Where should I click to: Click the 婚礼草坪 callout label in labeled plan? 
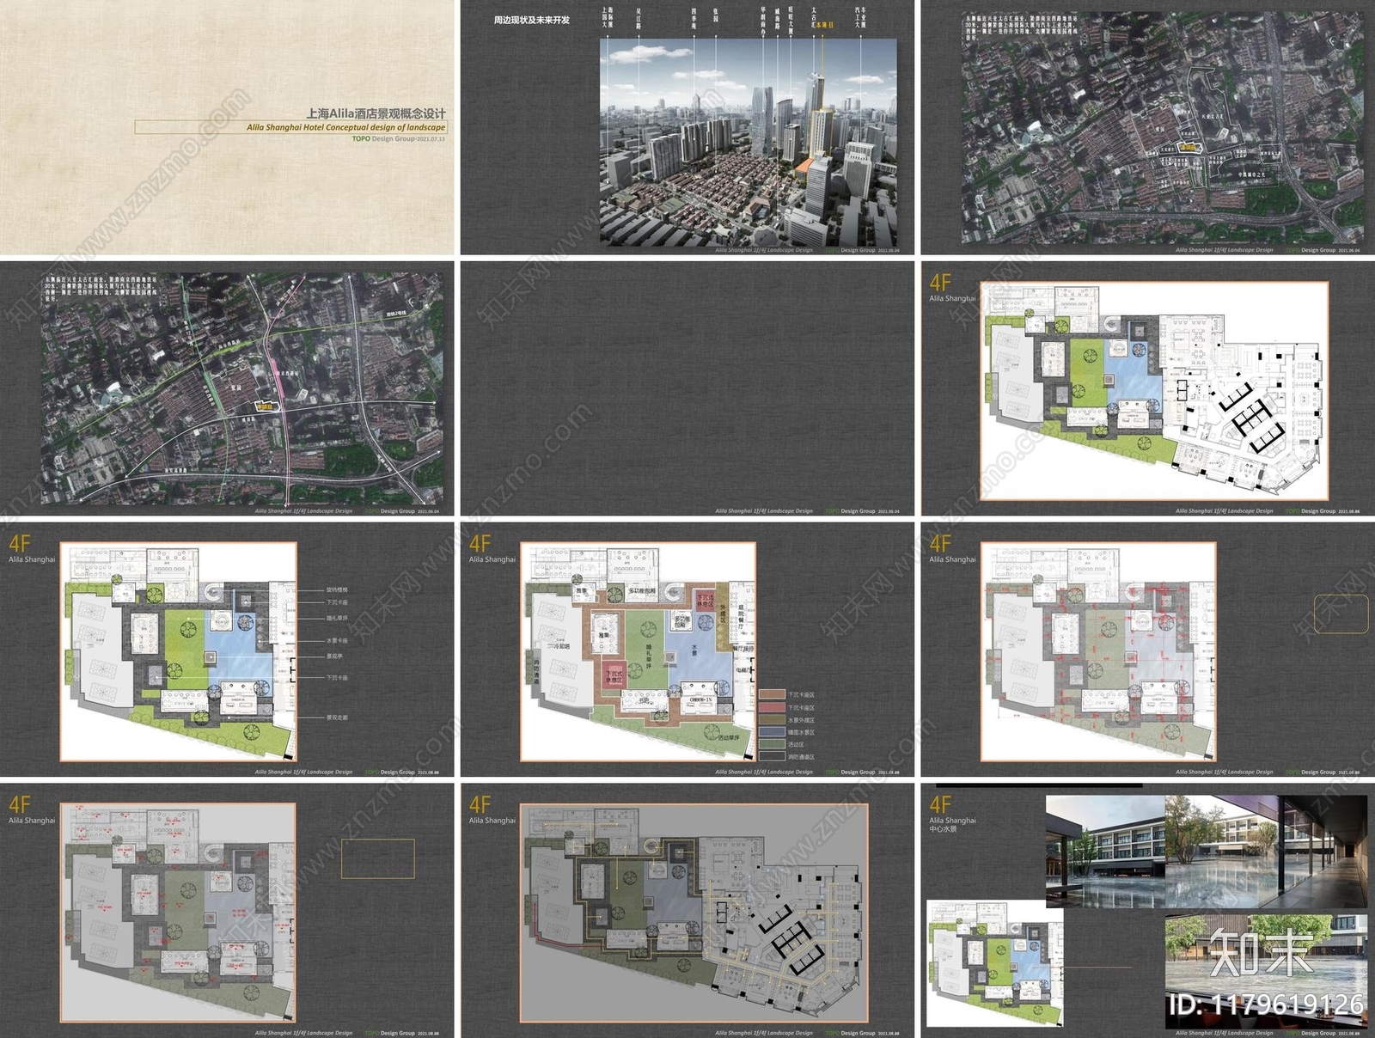pos(337,618)
